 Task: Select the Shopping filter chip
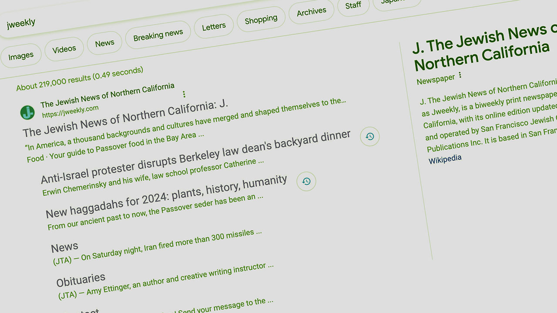tap(261, 20)
